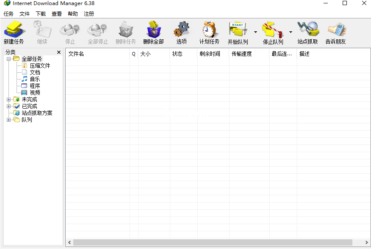This screenshot has height=249, width=371.
Task: Launch 站点抓取 site grabber icon
Action: pyautogui.click(x=307, y=29)
